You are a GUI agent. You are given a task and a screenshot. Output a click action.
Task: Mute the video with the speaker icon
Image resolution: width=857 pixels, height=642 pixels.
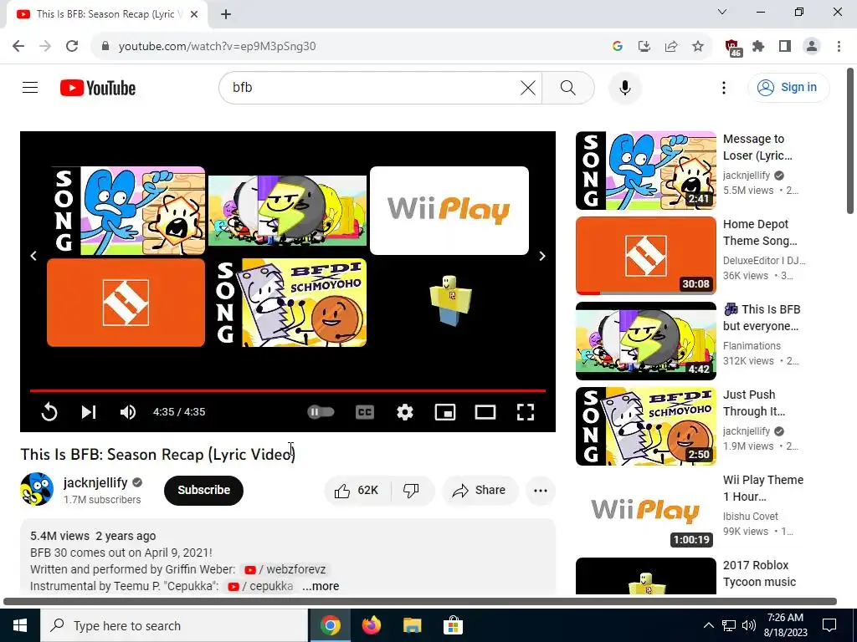(x=128, y=411)
